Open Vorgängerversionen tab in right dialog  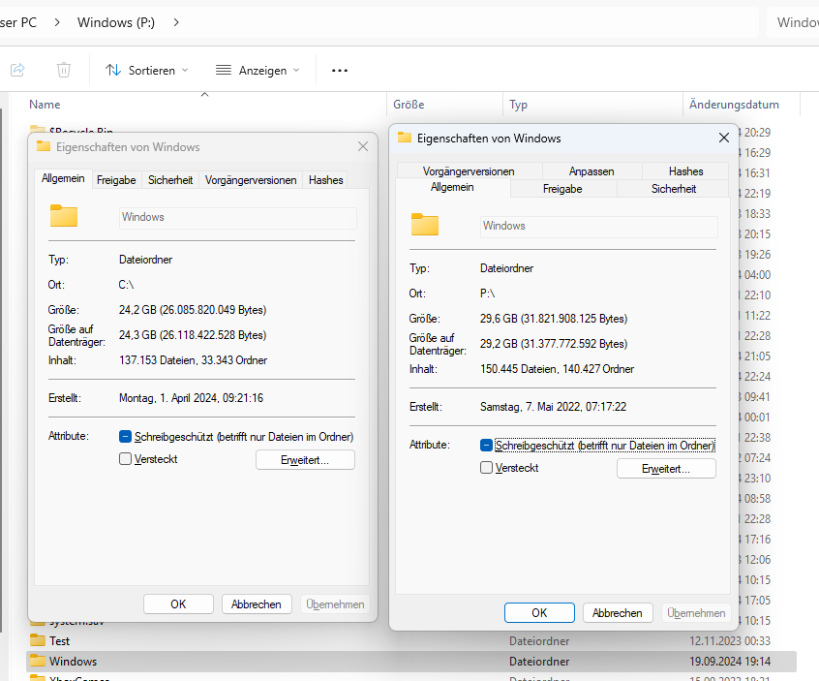click(x=469, y=171)
